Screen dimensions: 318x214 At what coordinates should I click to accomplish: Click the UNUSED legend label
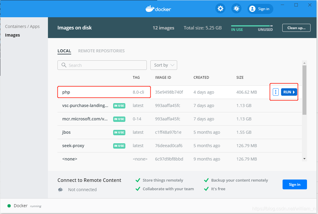point(265,29)
